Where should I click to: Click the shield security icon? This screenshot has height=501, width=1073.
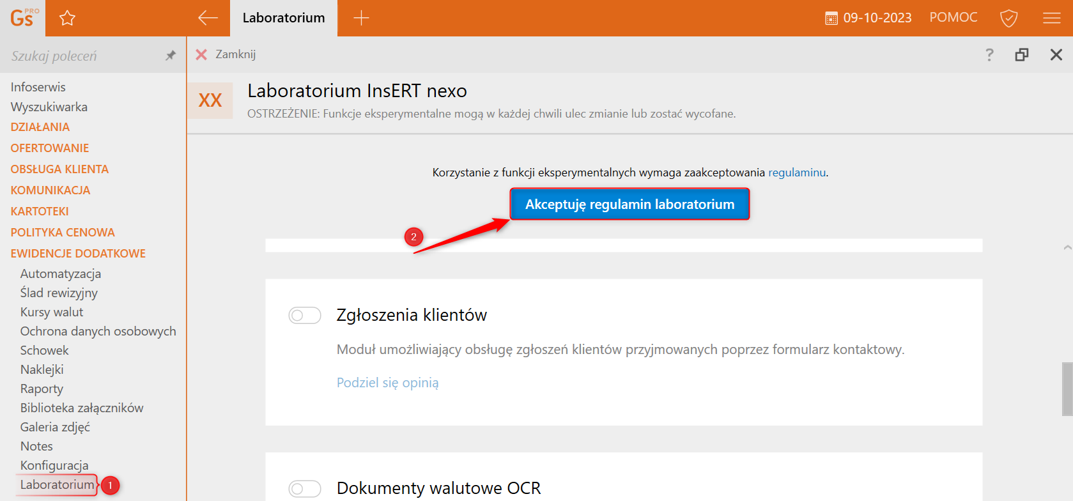click(x=1008, y=18)
